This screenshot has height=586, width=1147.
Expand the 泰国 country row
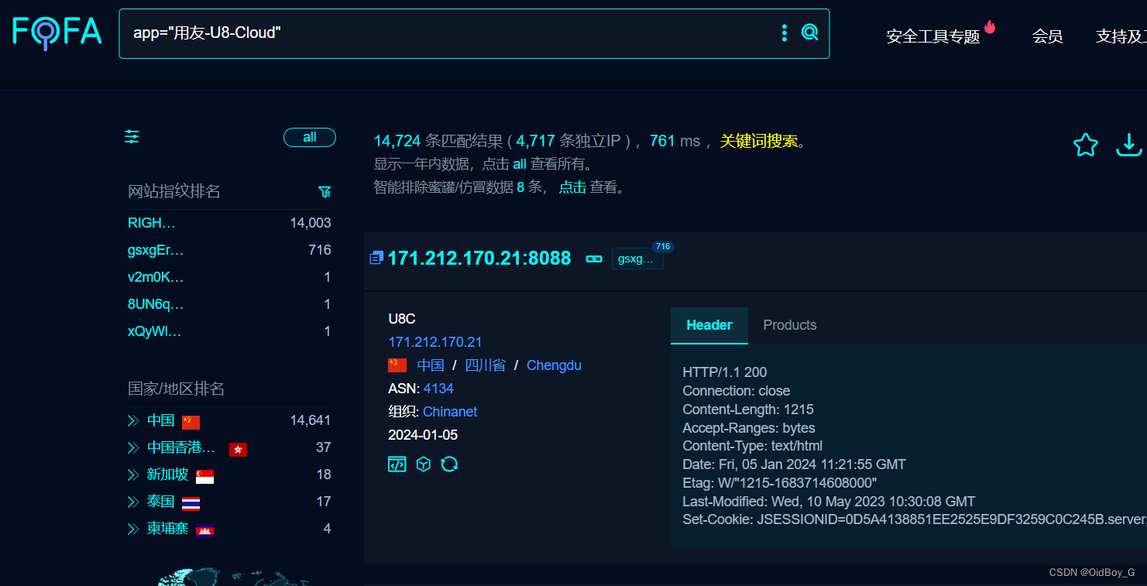point(133,502)
